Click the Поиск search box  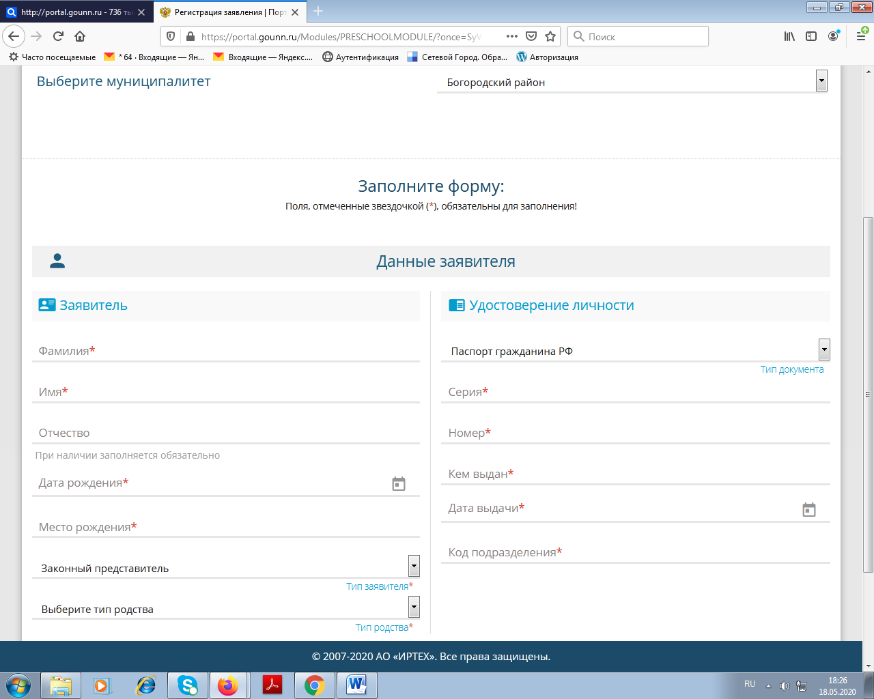638,36
